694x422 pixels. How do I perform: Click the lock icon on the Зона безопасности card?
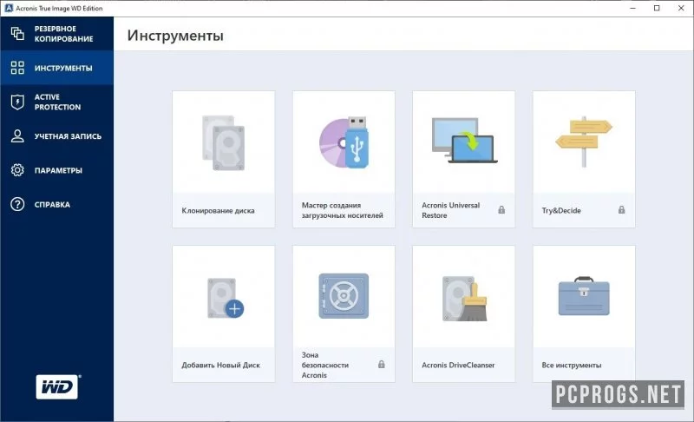click(x=382, y=364)
